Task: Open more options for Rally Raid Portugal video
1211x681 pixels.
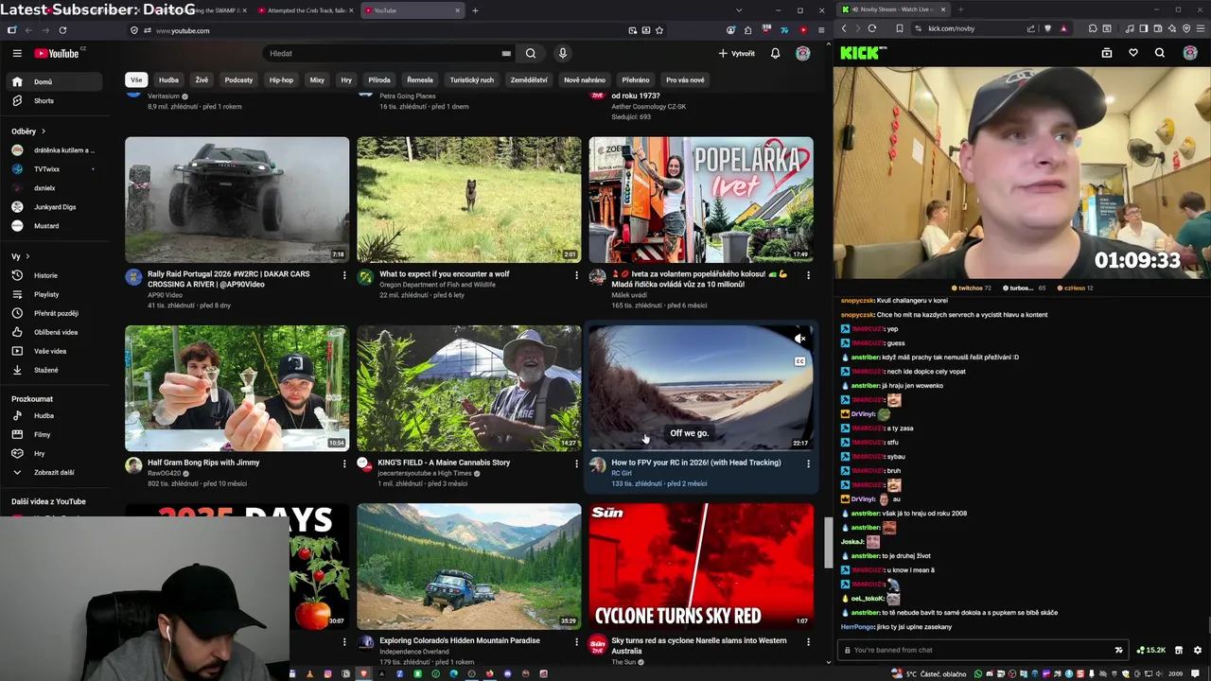Action: 344,274
